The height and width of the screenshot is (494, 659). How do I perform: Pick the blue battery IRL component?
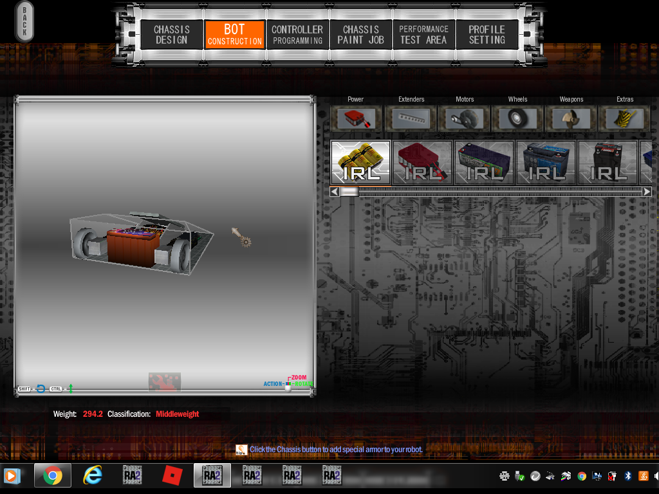[x=546, y=163]
